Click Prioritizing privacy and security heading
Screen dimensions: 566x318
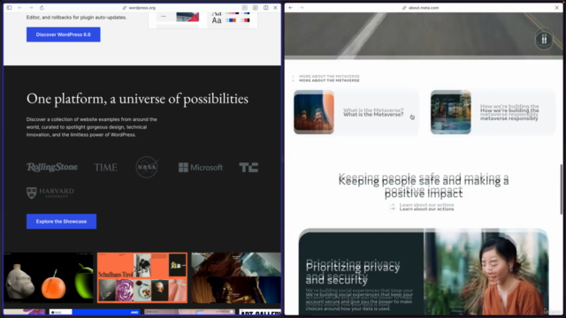pos(352,273)
